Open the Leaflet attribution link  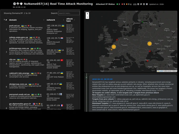[160, 71]
